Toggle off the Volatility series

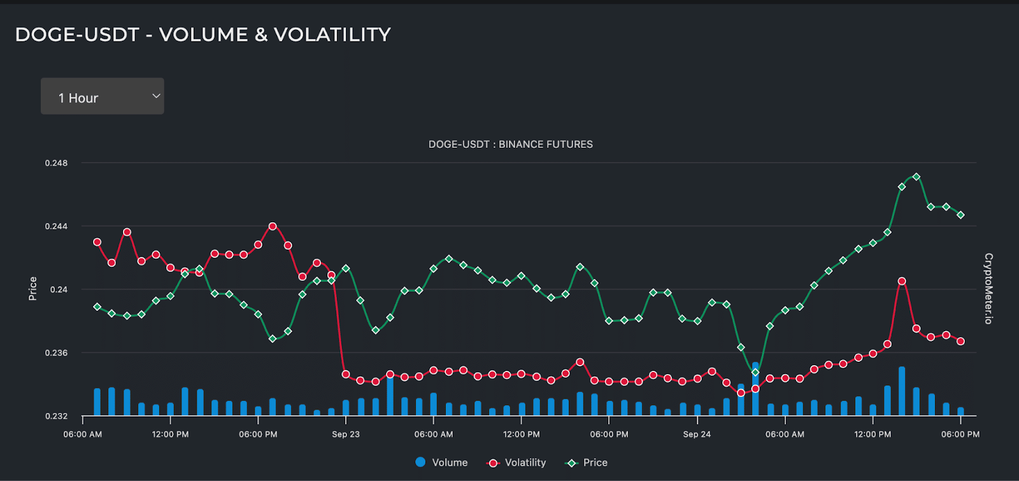[x=517, y=462]
